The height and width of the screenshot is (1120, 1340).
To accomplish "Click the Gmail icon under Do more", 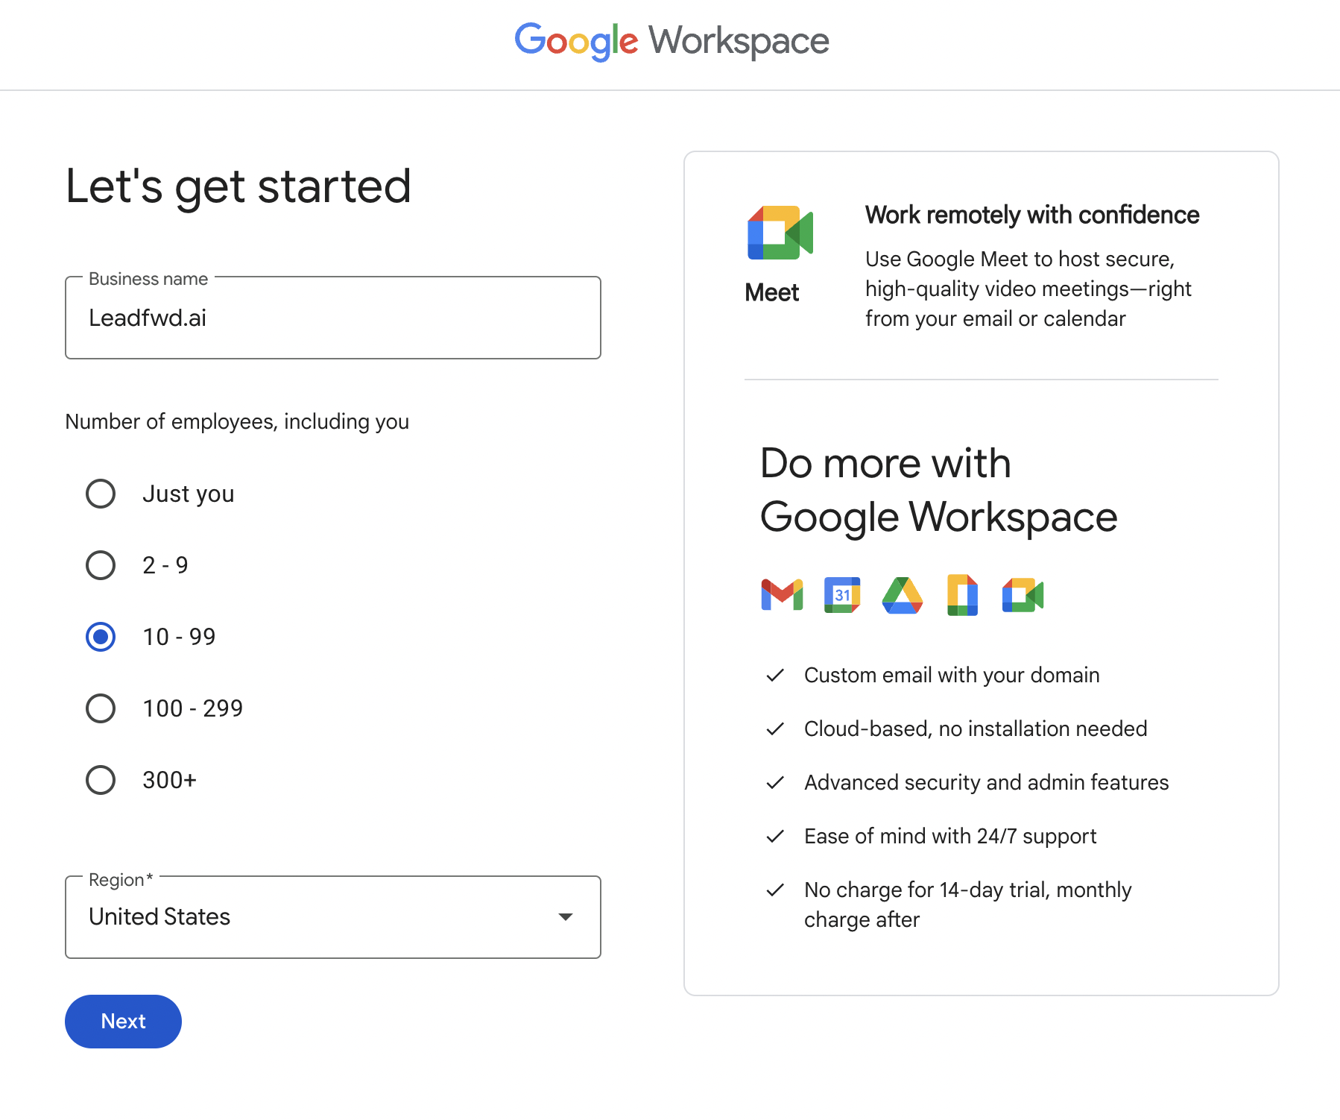I will click(781, 595).
